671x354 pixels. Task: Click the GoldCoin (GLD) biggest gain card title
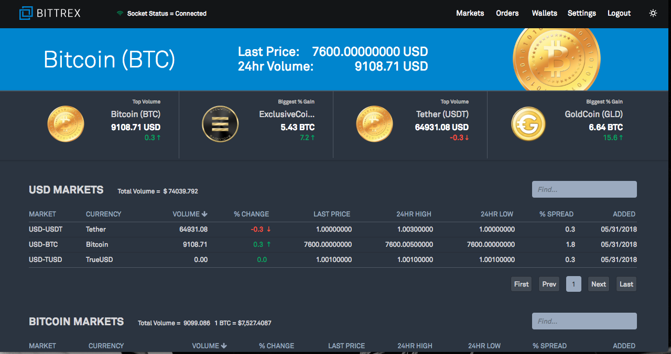(594, 114)
